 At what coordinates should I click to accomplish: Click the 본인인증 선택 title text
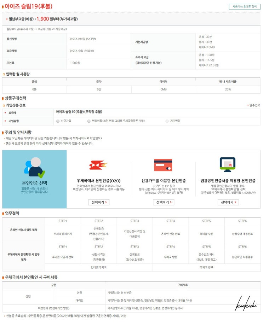tap(35, 183)
